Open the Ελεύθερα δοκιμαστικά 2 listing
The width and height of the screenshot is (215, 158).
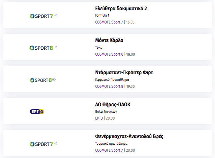click(121, 9)
